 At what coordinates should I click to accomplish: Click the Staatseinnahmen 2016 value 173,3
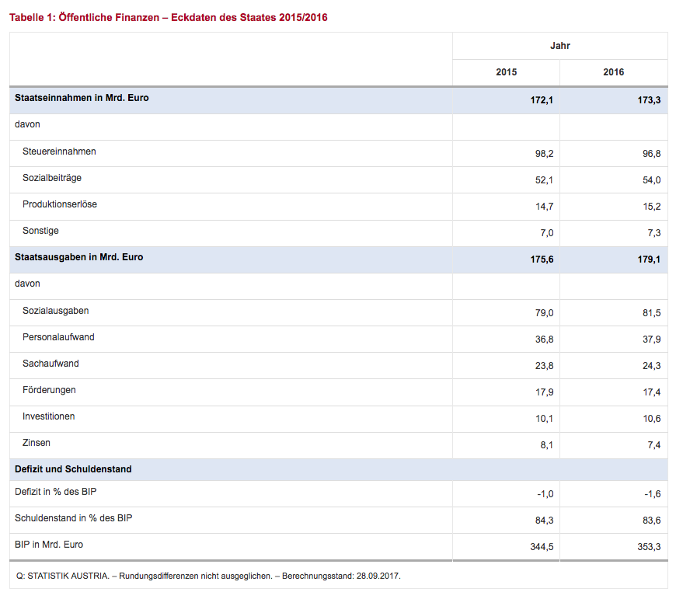coord(649,100)
